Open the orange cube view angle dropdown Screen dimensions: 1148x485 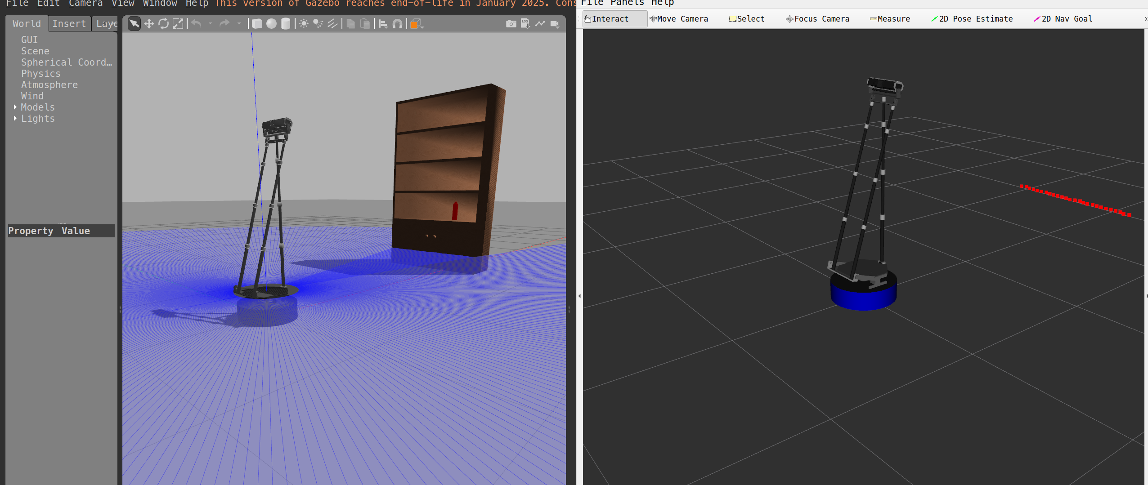[416, 24]
